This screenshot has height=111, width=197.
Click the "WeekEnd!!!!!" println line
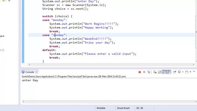click(80, 39)
